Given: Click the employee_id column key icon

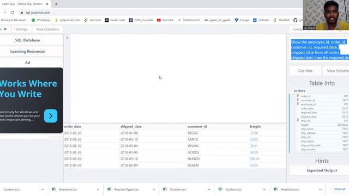Looking at the screenshot, I should click(298, 104).
